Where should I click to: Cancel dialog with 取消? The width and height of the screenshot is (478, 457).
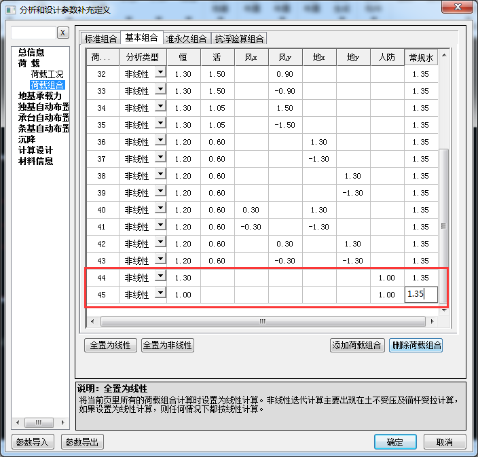(x=445, y=442)
